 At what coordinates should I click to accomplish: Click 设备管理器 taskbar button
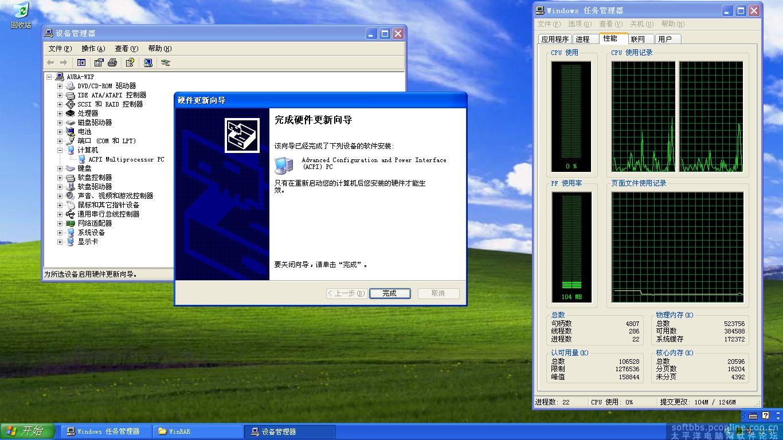pyautogui.click(x=289, y=431)
